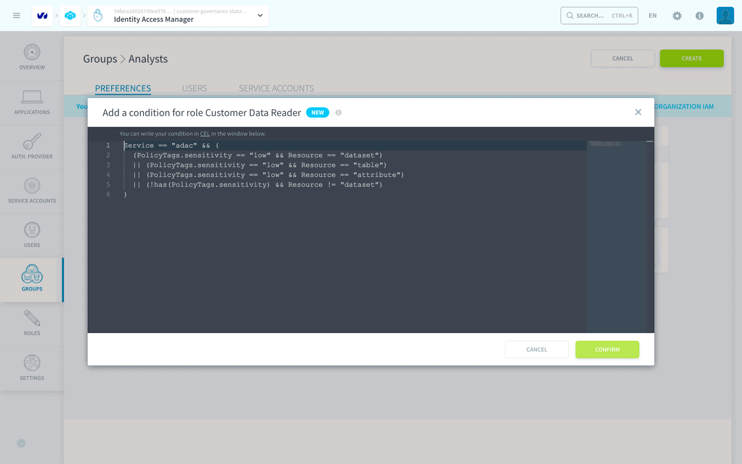Click the search box
This screenshot has width=742, height=464.
click(x=599, y=16)
